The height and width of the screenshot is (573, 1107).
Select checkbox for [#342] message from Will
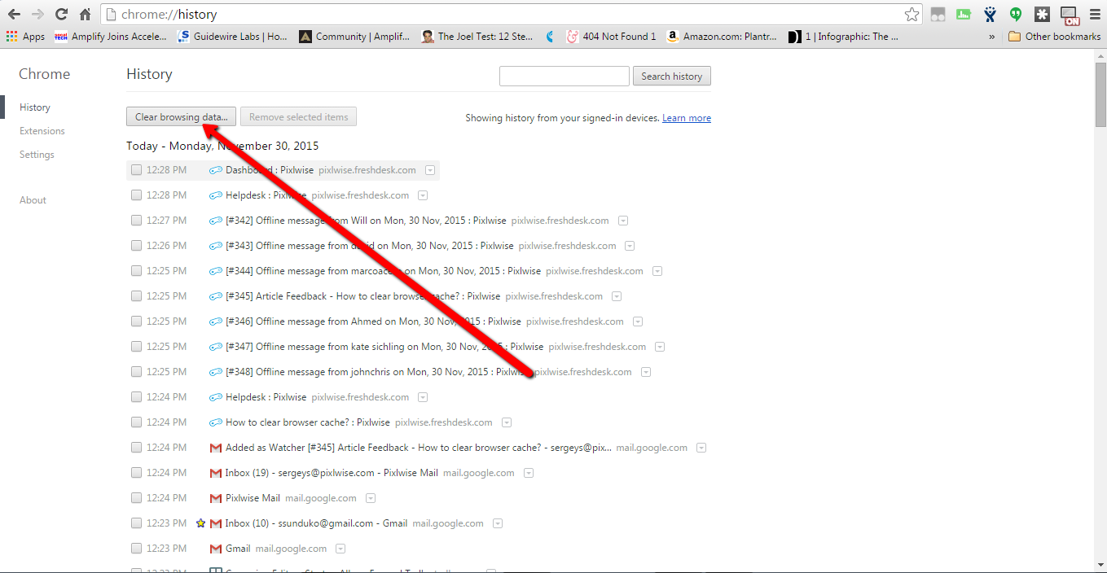136,221
